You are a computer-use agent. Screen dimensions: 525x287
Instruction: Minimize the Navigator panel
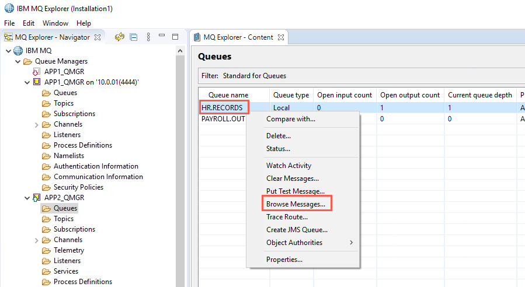[162, 35]
